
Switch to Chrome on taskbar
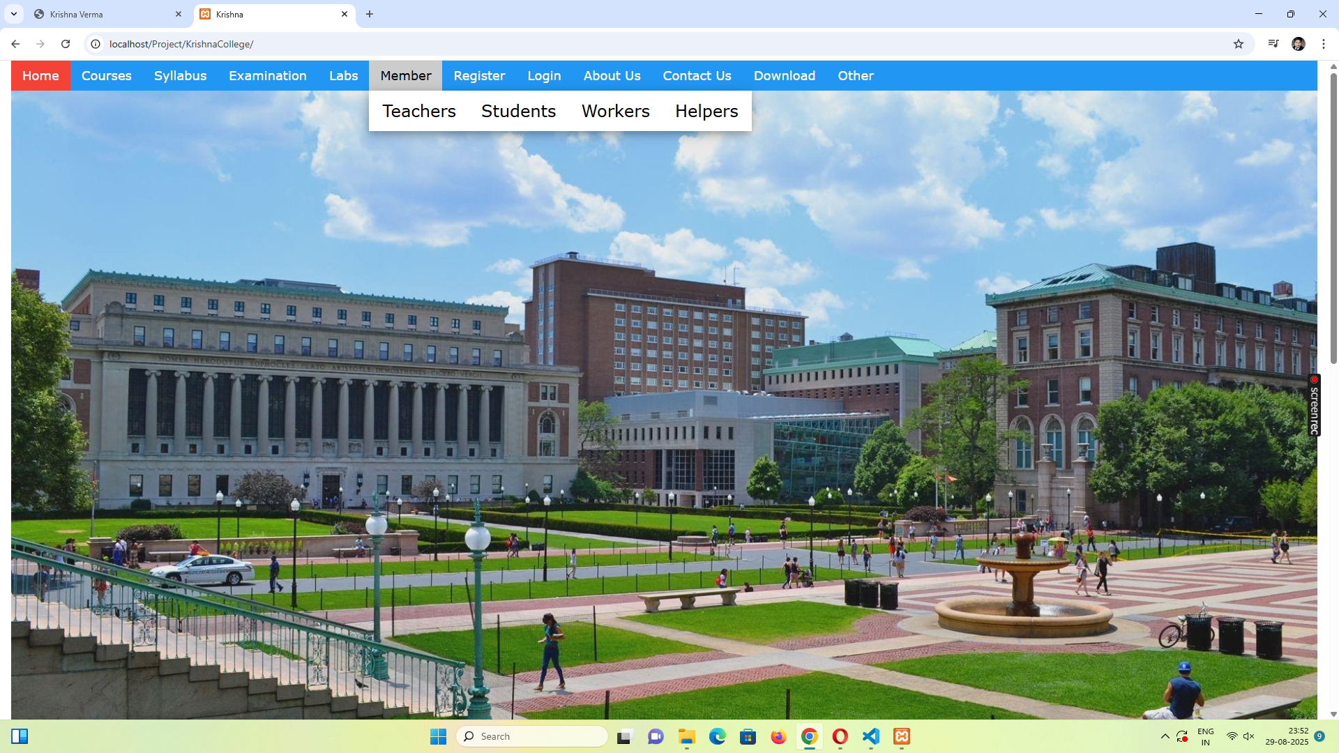[810, 736]
